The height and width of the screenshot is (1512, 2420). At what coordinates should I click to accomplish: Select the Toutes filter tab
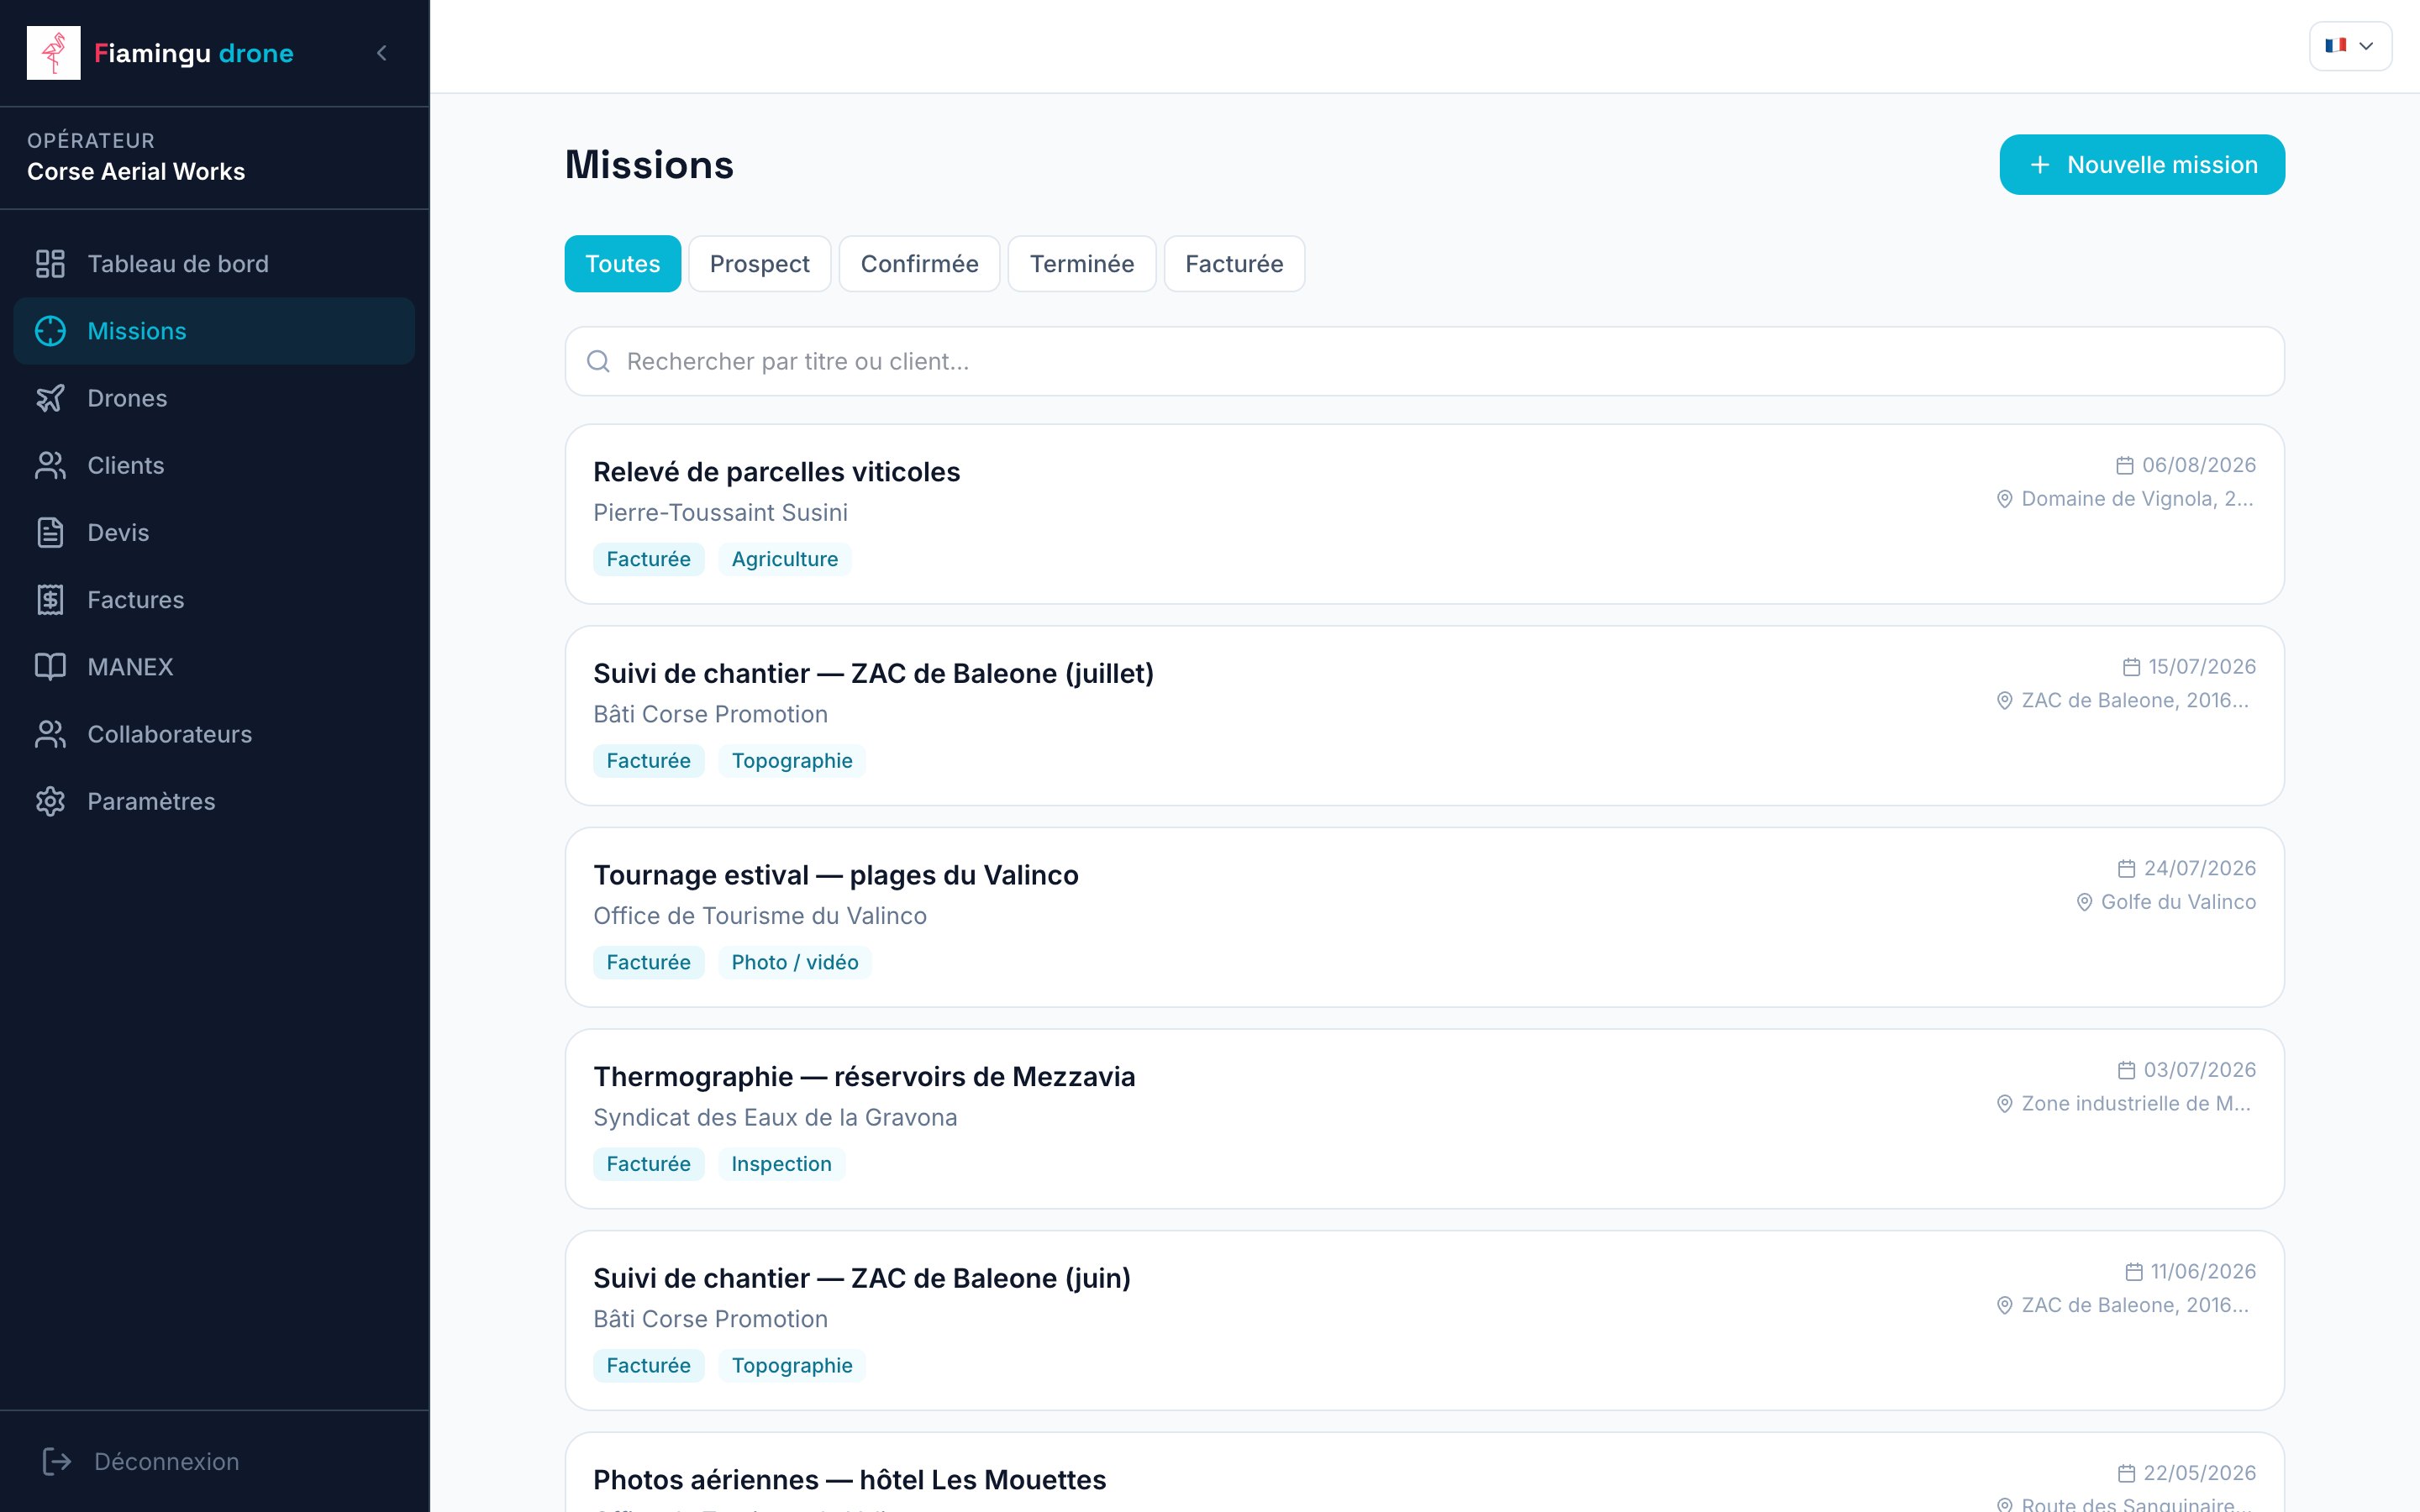coord(622,264)
